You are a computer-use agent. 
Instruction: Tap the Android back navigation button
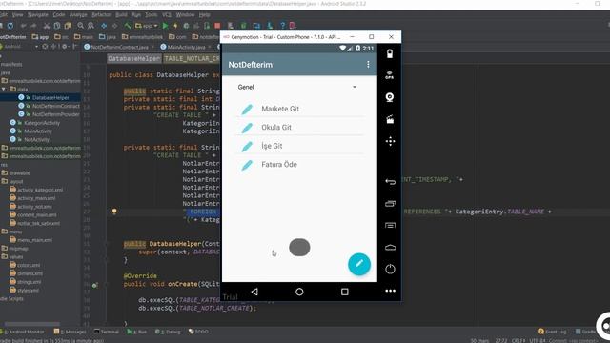254,292
